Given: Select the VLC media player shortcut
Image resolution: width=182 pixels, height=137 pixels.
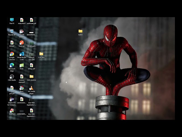Looking at the screenshot, I should pyautogui.click(x=32, y=90).
